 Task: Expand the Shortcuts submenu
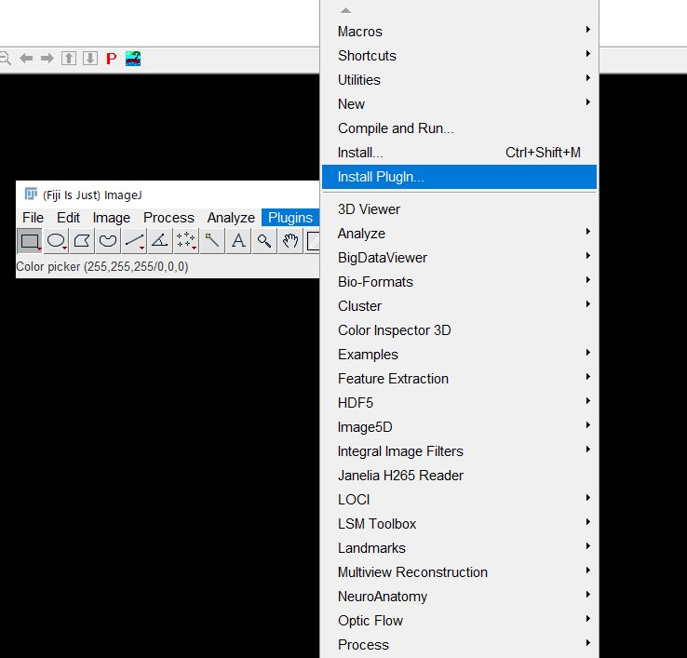coord(459,56)
